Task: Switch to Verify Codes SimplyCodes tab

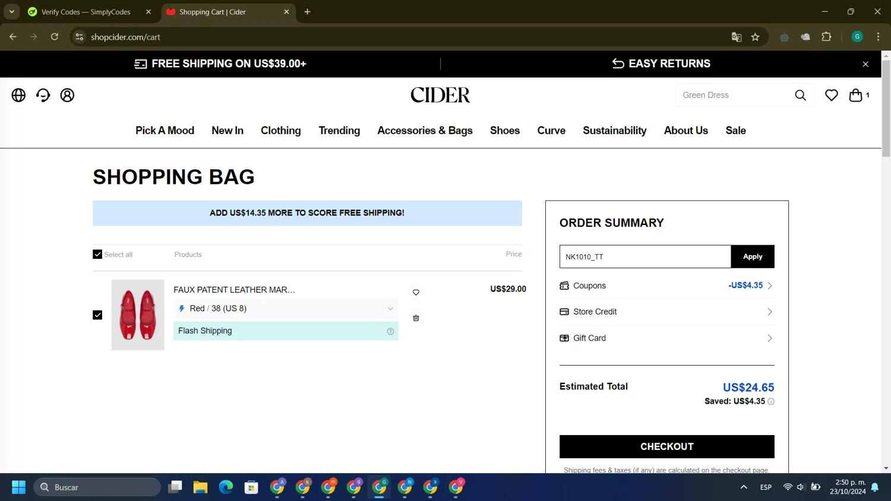Action: pos(86,12)
